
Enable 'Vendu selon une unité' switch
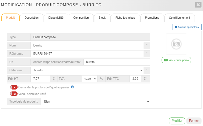pyautogui.click(x=14, y=94)
